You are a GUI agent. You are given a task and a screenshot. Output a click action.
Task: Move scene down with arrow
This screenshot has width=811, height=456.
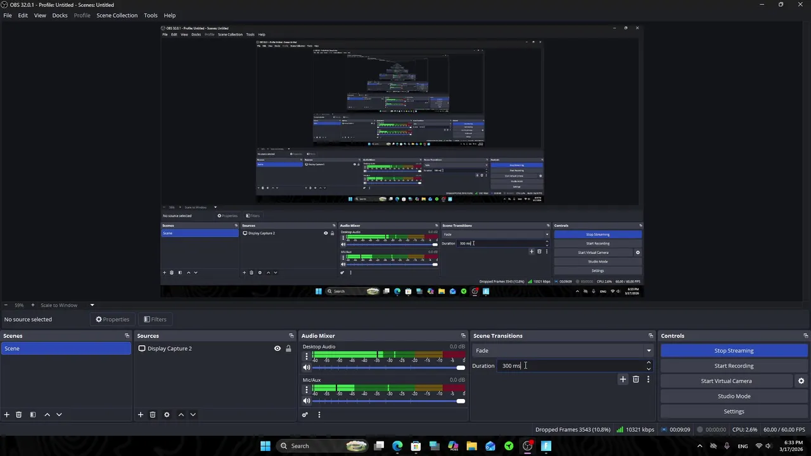click(59, 415)
